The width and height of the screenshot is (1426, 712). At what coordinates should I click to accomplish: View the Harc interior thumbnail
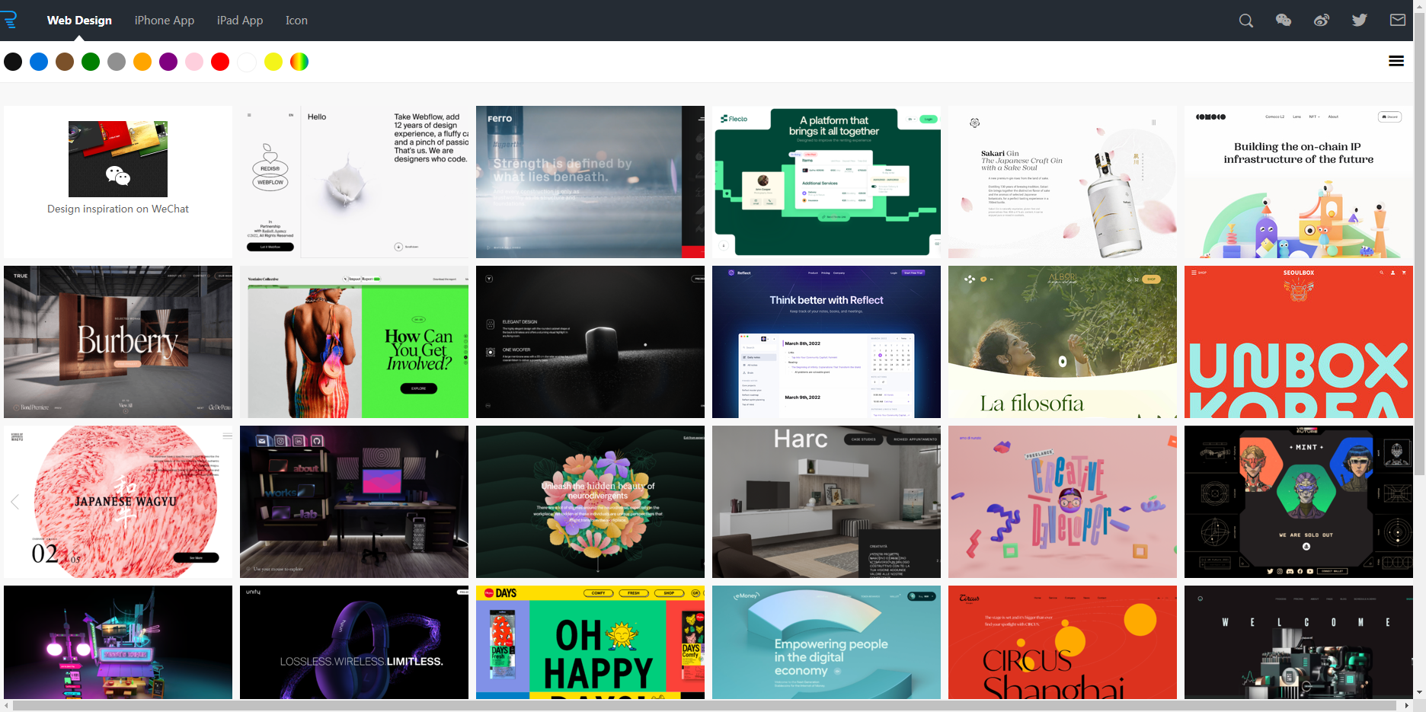pyautogui.click(x=827, y=502)
